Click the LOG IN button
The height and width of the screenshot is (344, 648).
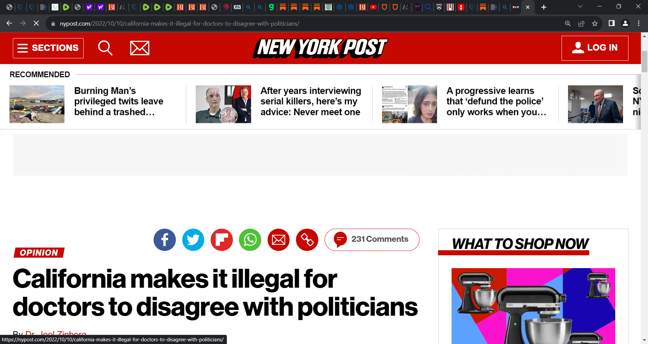(595, 48)
